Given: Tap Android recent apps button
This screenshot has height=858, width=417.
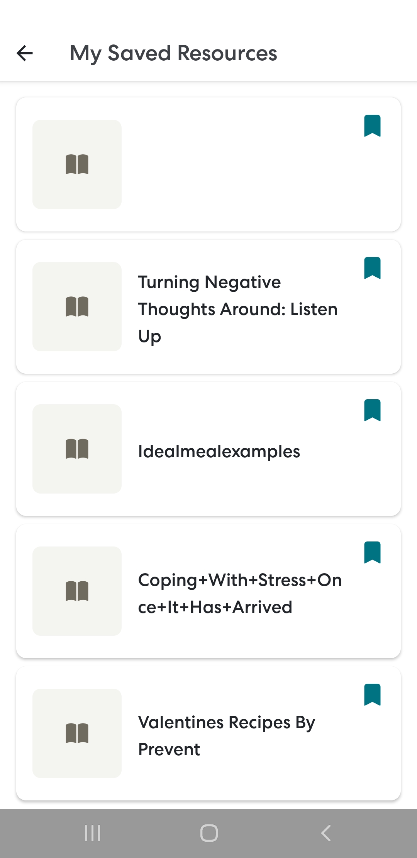Looking at the screenshot, I should click(93, 833).
